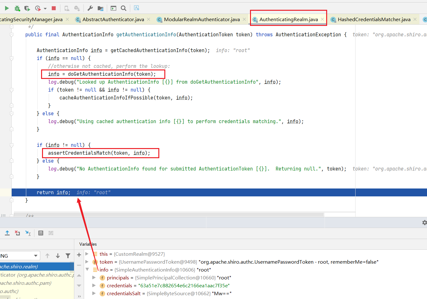The height and width of the screenshot is (299, 427).
Task: Click Evaluate Expression calculator icon
Action: point(41,233)
